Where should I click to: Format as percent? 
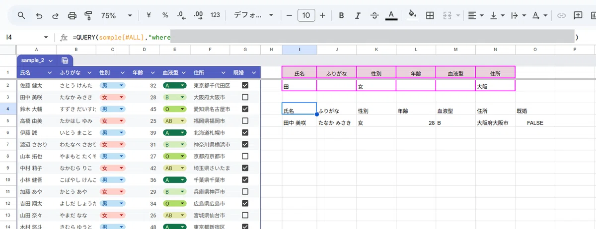click(x=165, y=15)
